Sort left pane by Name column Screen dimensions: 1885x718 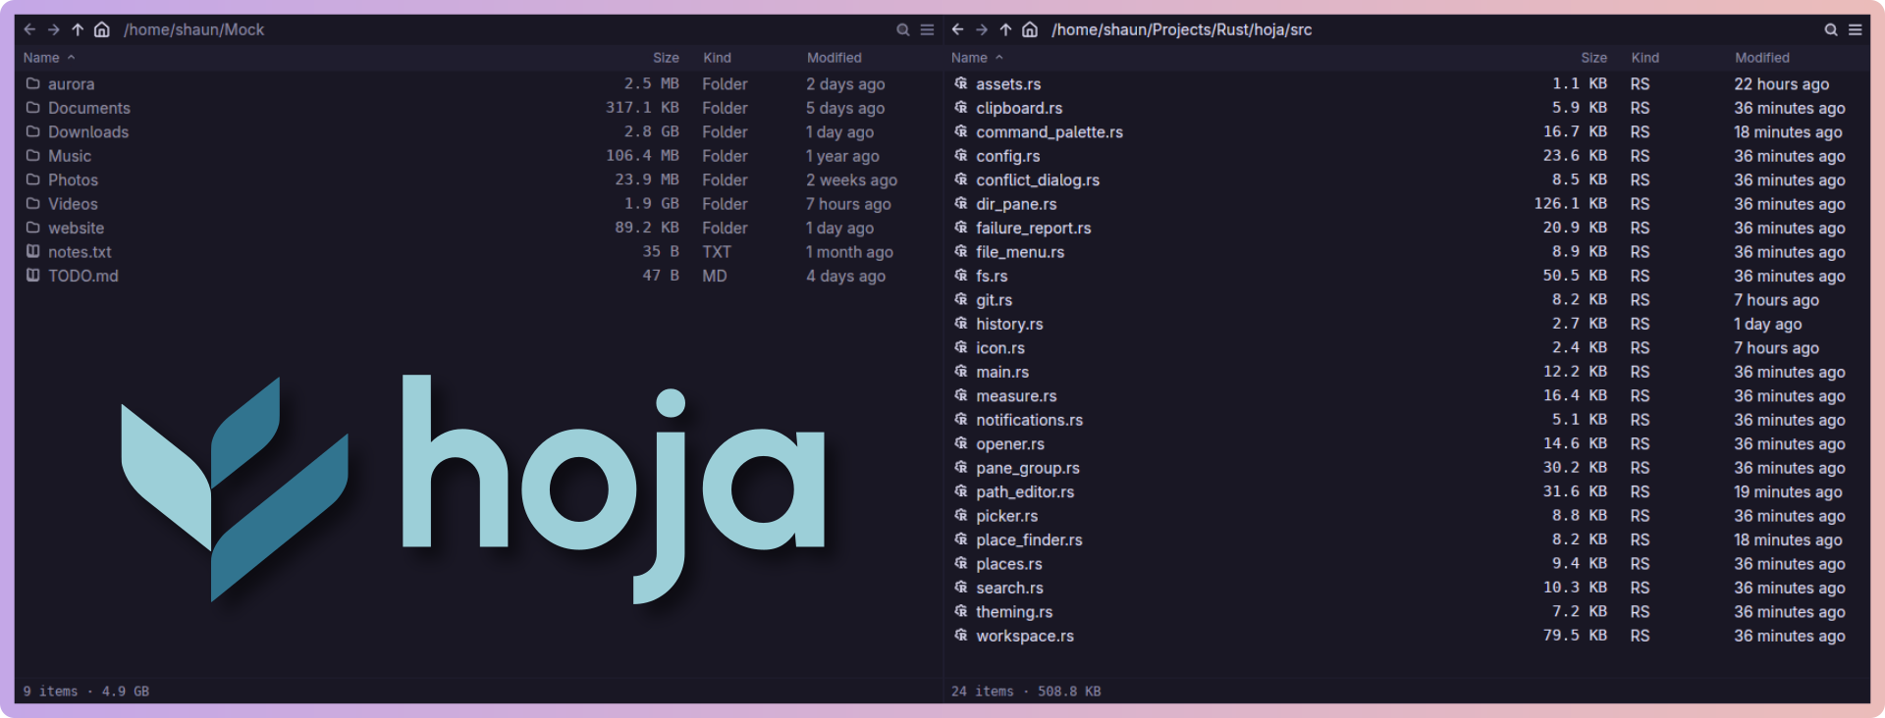tap(48, 58)
